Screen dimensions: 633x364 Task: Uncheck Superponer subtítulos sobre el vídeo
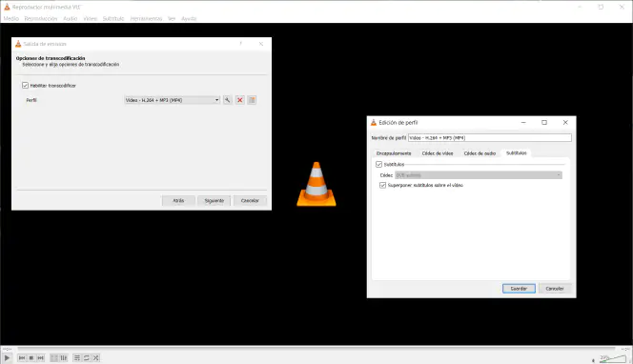[382, 185]
